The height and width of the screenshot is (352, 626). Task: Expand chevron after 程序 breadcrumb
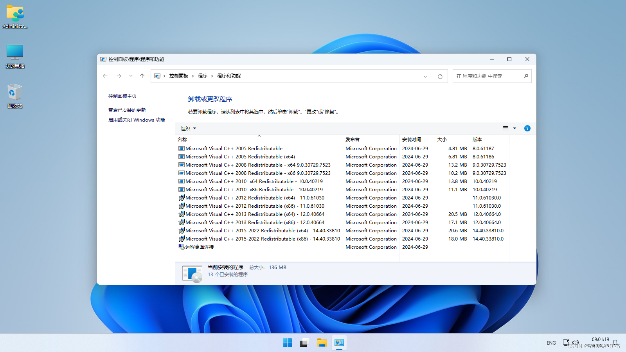[x=212, y=76]
